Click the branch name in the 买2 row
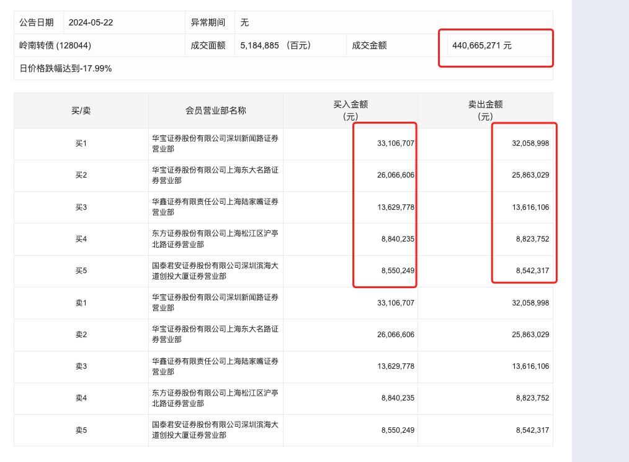629x462 pixels. (215, 175)
